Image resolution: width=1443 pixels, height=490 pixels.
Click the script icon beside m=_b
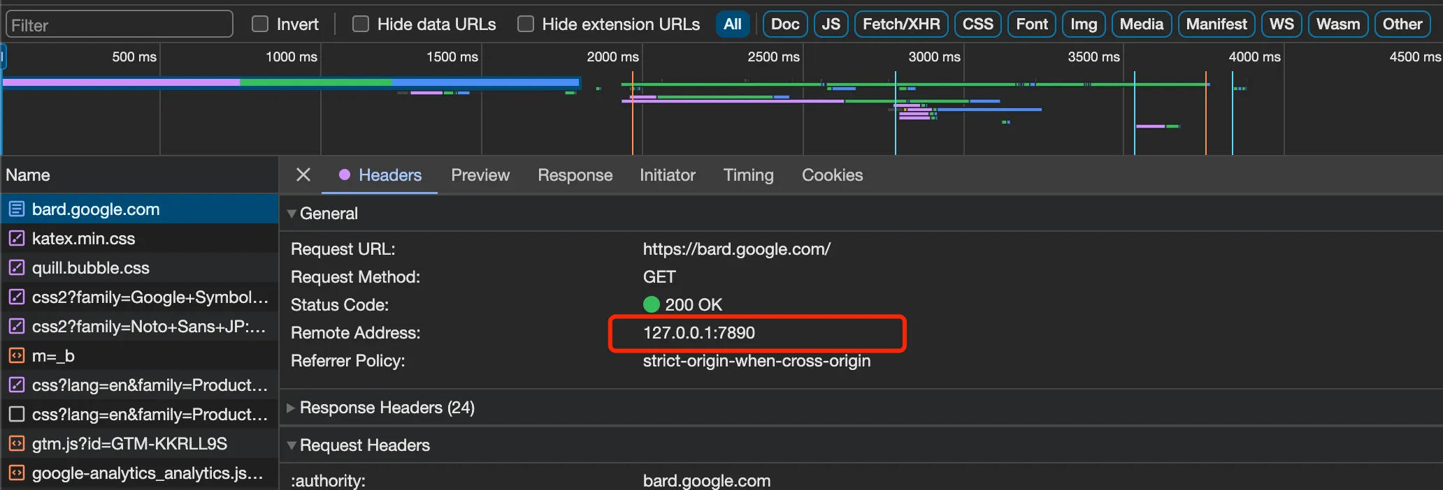tap(17, 356)
